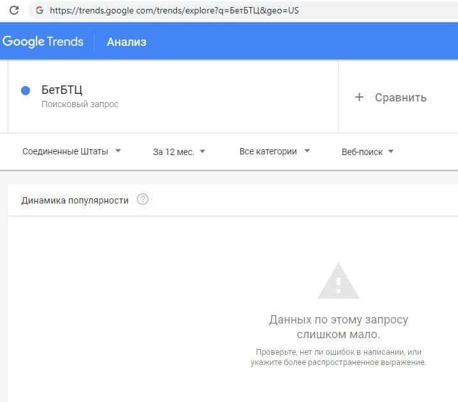Image resolution: width=458 pixels, height=402 pixels.
Task: Click the browser reload page icon
Action: tap(13, 11)
